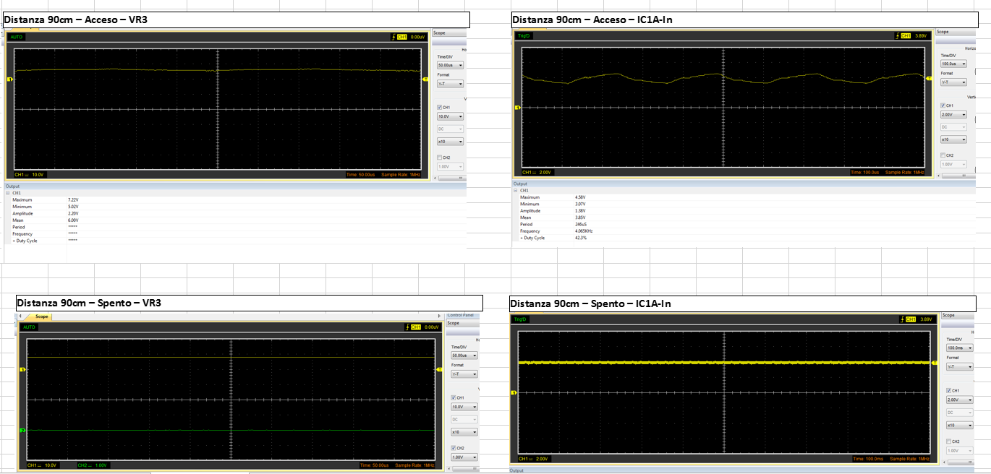Open x10 probe dropdown in Spento IC1A-In panel
The height and width of the screenshot is (474, 991).
(x=960, y=425)
